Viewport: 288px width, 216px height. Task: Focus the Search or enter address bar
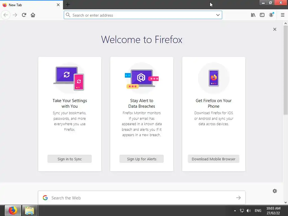click(143, 15)
